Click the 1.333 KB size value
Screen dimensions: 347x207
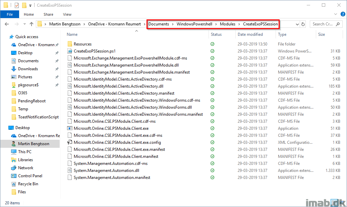point(333,170)
